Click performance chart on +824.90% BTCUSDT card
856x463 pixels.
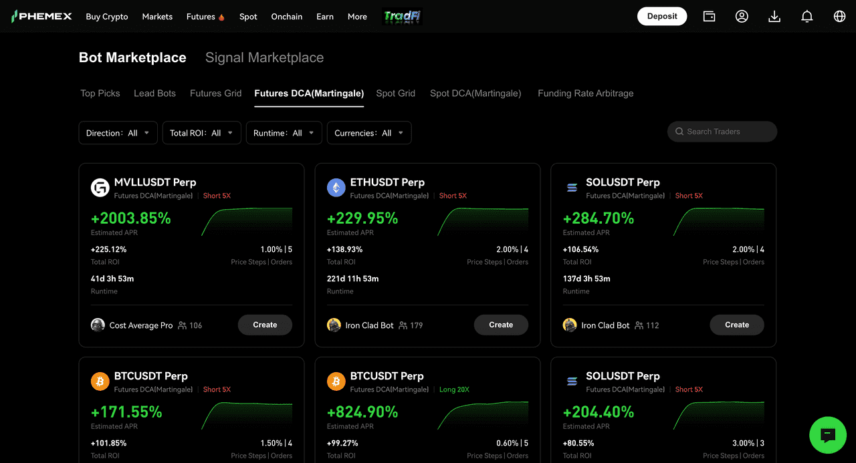pyautogui.click(x=483, y=416)
